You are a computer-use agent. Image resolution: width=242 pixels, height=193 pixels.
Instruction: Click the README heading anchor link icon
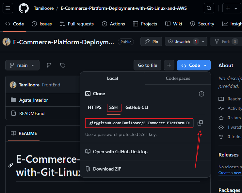(11, 165)
